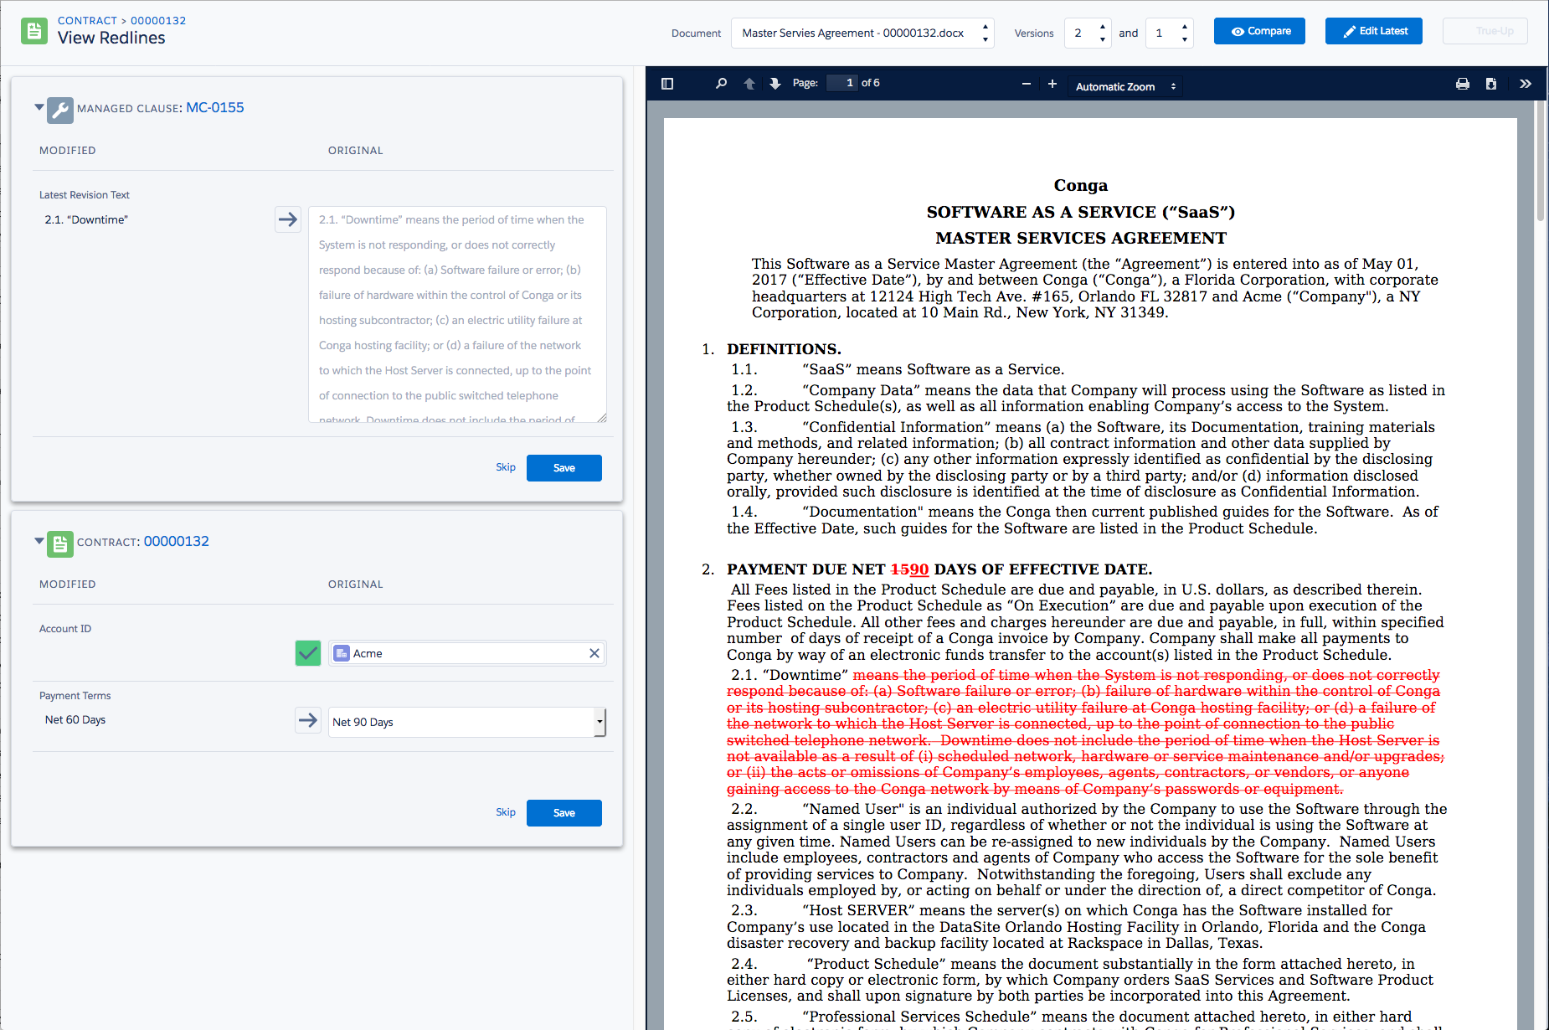This screenshot has width=1549, height=1030.
Task: Toggle the PDF viewer sidebar
Action: click(x=667, y=84)
